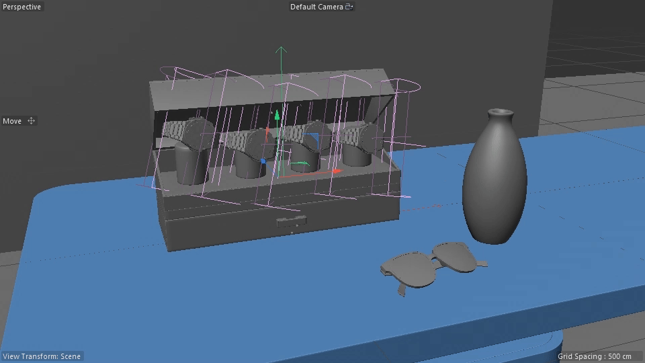Image resolution: width=645 pixels, height=363 pixels.
Task: Click the View Transform: Scene text
Action: click(x=42, y=356)
